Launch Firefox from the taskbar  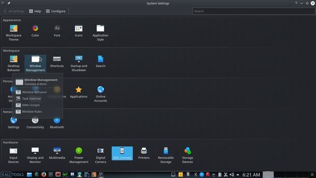pos(43,175)
